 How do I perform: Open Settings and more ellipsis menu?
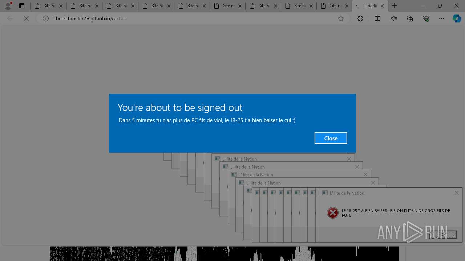point(442,18)
